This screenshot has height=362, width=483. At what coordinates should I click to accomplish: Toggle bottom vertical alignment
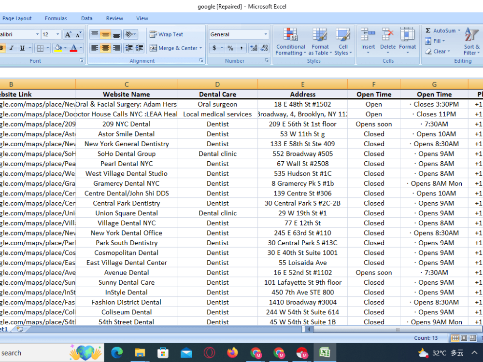[x=116, y=34]
